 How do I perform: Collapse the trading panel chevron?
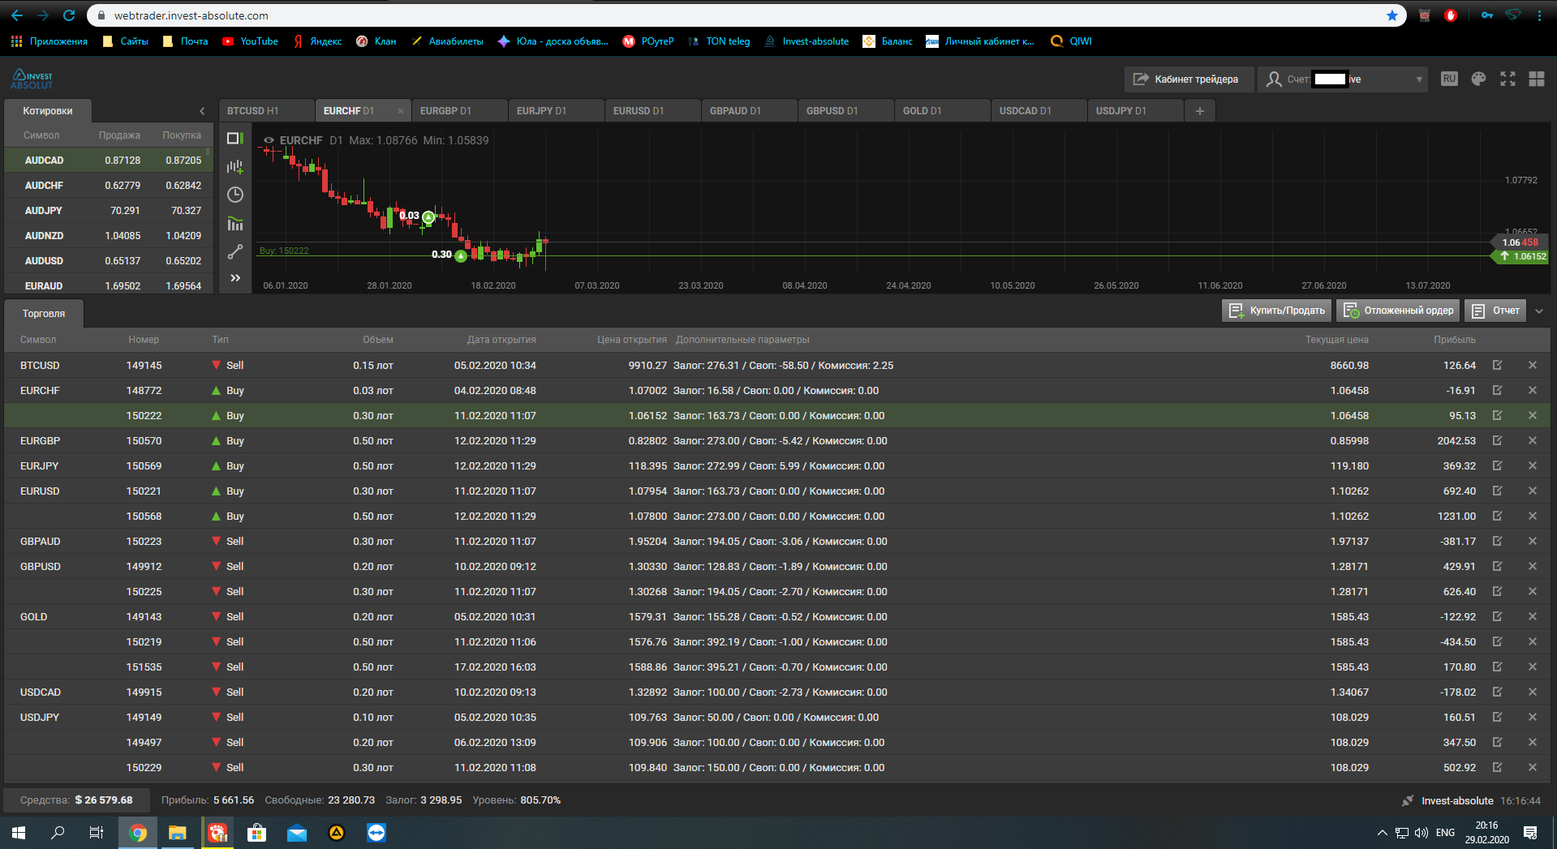pos(1539,311)
